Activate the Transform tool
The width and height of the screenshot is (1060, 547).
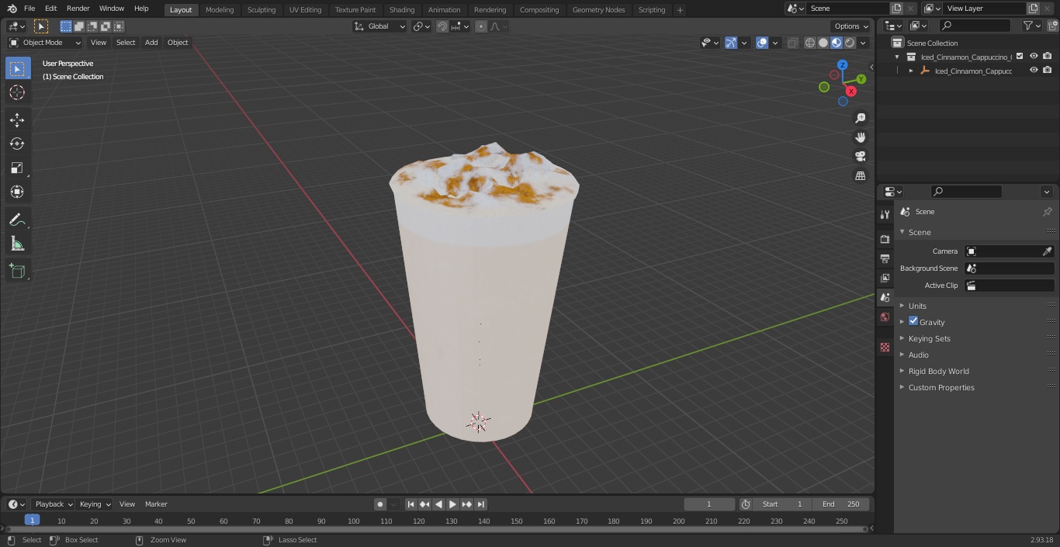coord(17,192)
